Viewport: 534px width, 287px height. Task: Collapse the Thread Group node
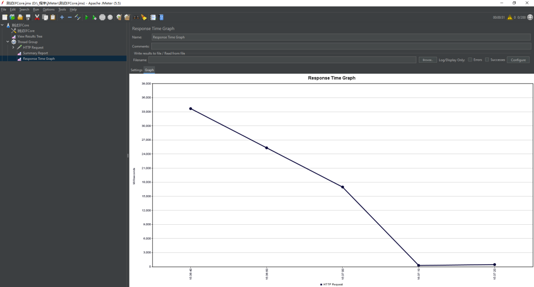(8, 42)
